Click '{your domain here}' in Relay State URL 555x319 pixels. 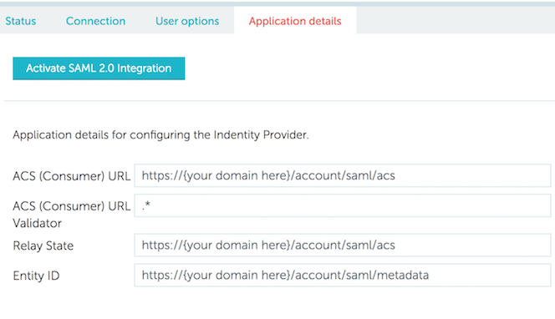(x=237, y=246)
